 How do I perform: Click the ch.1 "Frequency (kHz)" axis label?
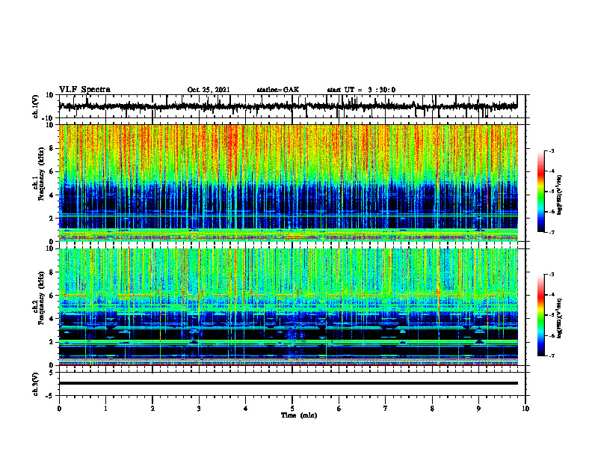(41, 174)
